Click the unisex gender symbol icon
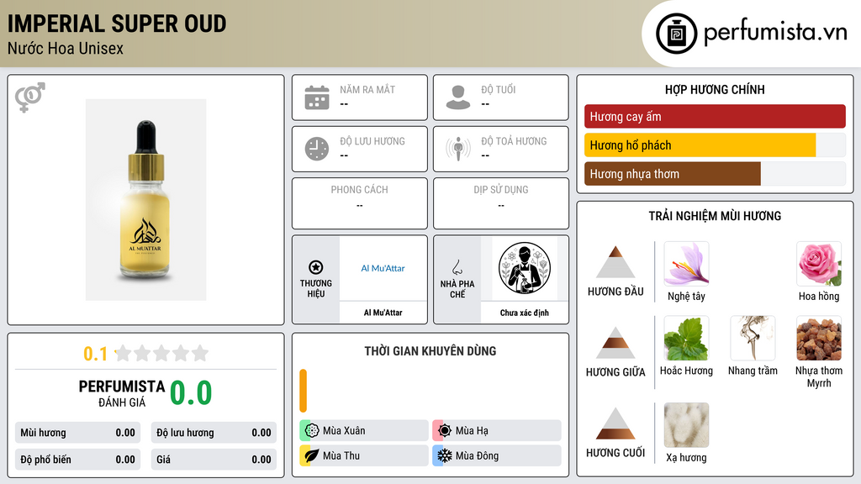 pos(30,97)
